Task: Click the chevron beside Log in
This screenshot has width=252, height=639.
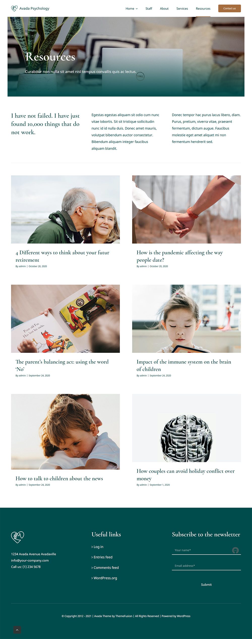Action: [92, 547]
